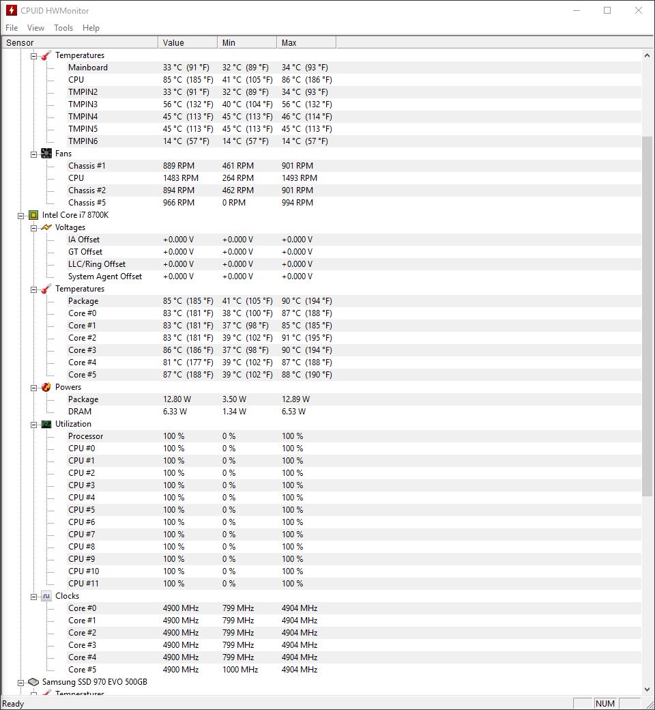Click the 91 °C max value of Core #2
Viewport: 655px width, 710px height.
pos(306,338)
